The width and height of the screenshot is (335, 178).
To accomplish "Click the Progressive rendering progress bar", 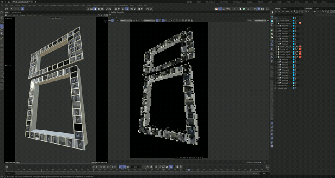I will pyautogui.click(x=264, y=163).
